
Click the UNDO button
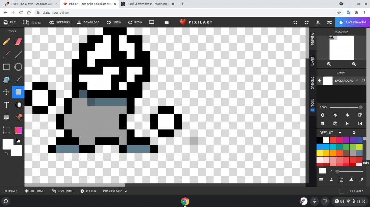114,22
